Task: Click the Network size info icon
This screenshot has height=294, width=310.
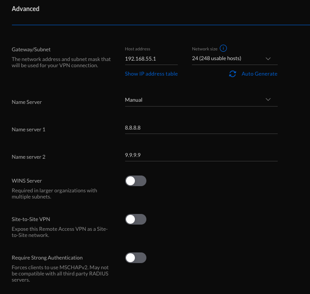Action: [223, 48]
